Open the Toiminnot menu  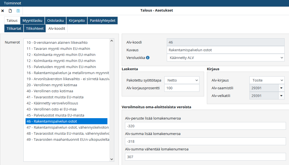(12, 3)
